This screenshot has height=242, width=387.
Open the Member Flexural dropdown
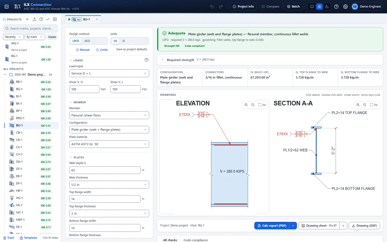[x=109, y=115]
